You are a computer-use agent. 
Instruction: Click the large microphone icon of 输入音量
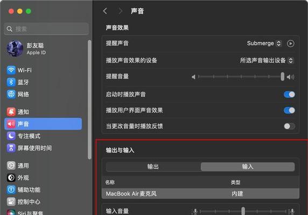(x=292, y=211)
